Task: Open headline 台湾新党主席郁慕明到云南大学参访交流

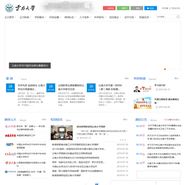Action: coord(71,87)
